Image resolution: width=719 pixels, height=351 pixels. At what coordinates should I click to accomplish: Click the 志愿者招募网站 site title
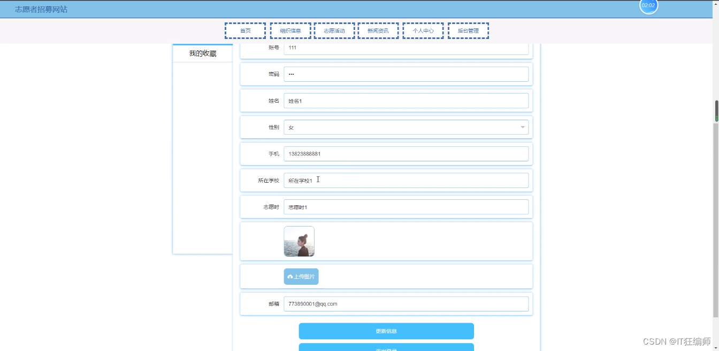coord(41,10)
